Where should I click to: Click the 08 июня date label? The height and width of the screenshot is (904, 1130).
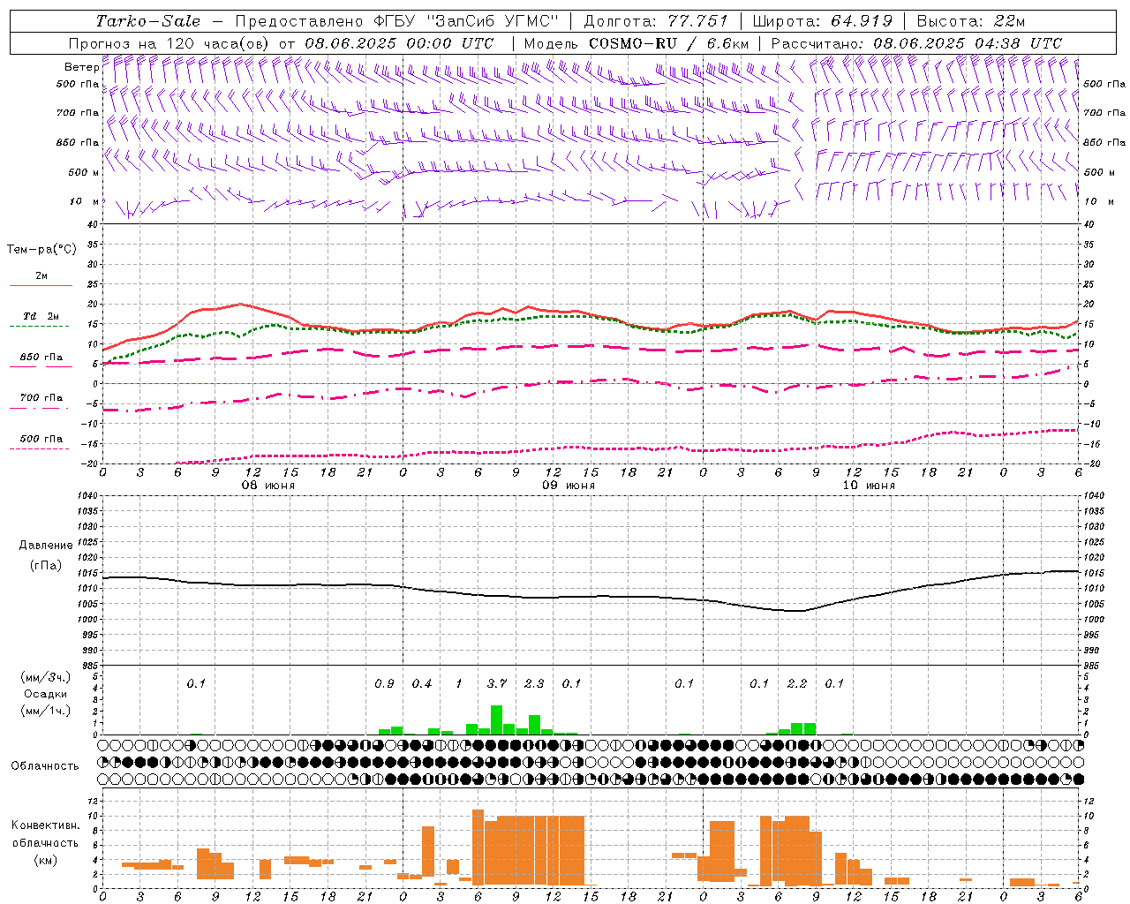click(268, 486)
